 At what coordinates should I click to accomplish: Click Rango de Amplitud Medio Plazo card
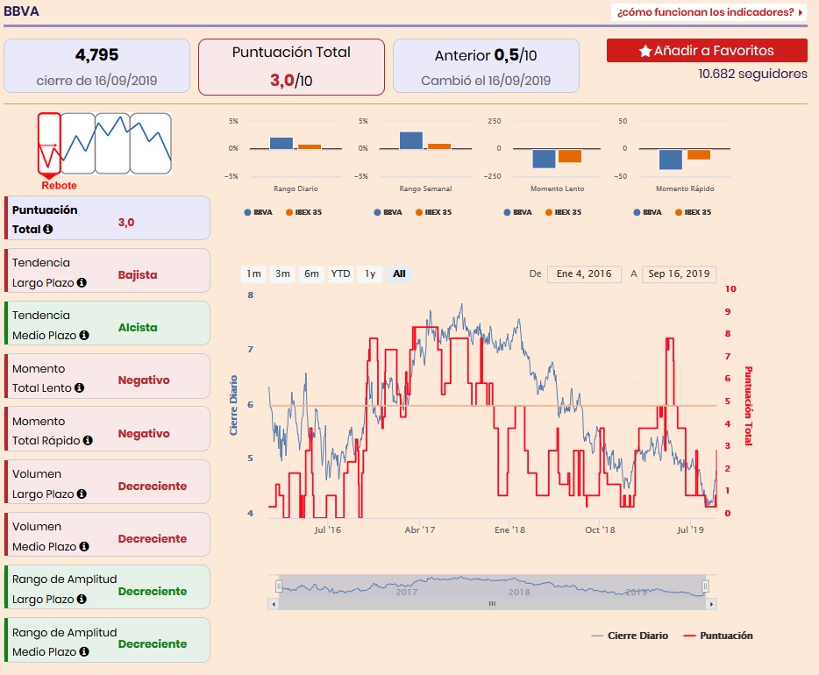pyautogui.click(x=108, y=641)
